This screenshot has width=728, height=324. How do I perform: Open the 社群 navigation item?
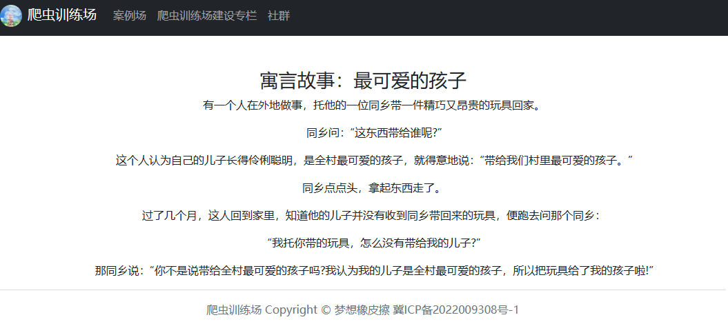(279, 16)
